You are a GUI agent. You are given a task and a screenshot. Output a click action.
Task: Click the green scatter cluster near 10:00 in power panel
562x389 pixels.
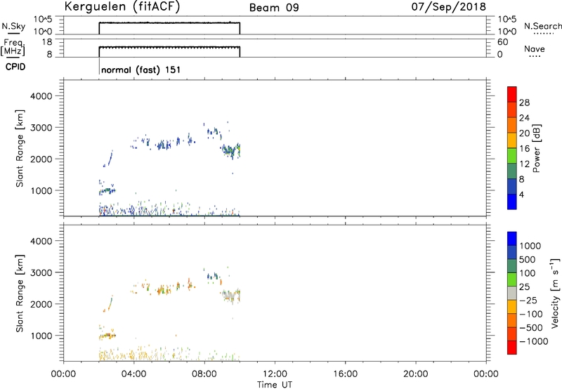click(231, 150)
